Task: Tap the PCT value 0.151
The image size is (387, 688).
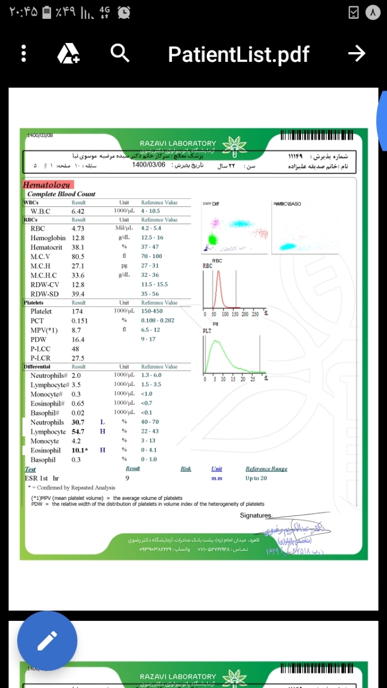Action: point(80,321)
